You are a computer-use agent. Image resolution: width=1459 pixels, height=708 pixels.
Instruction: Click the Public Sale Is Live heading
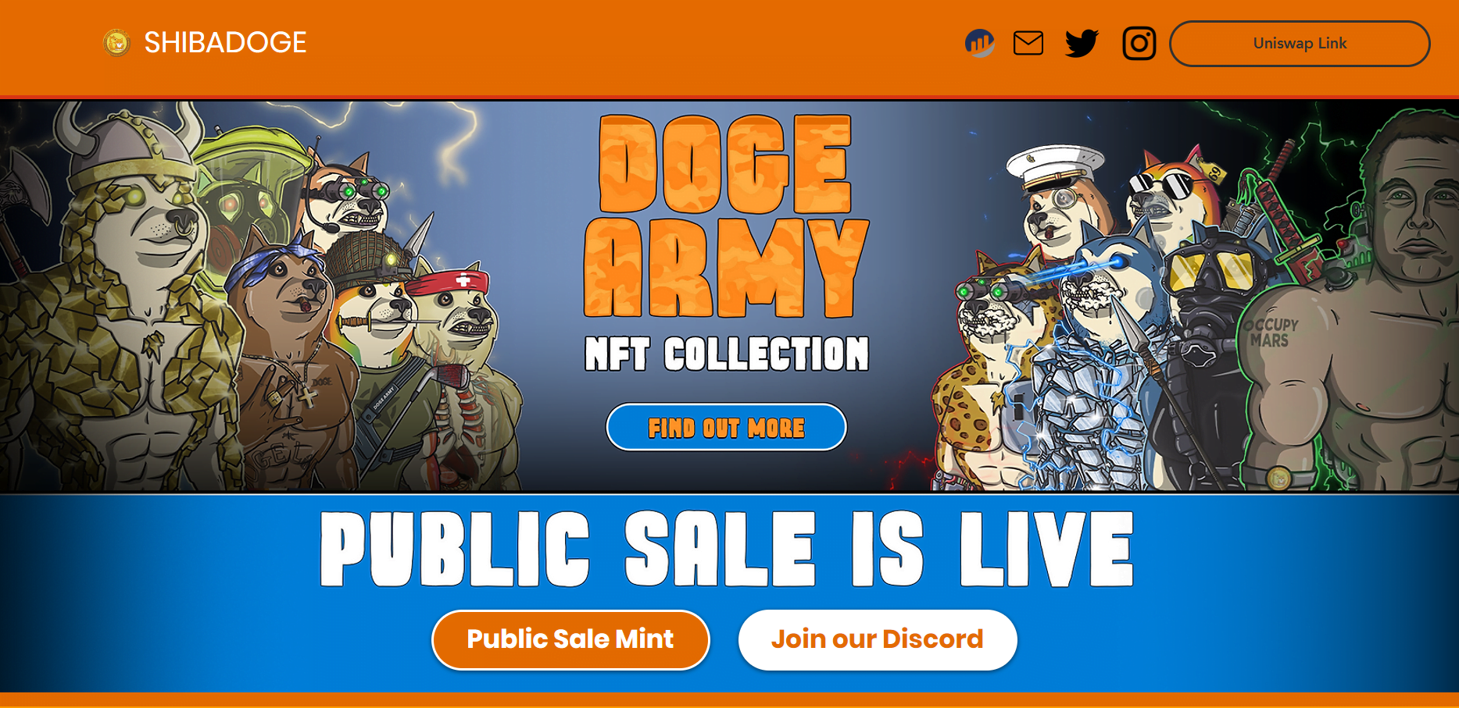[727, 549]
